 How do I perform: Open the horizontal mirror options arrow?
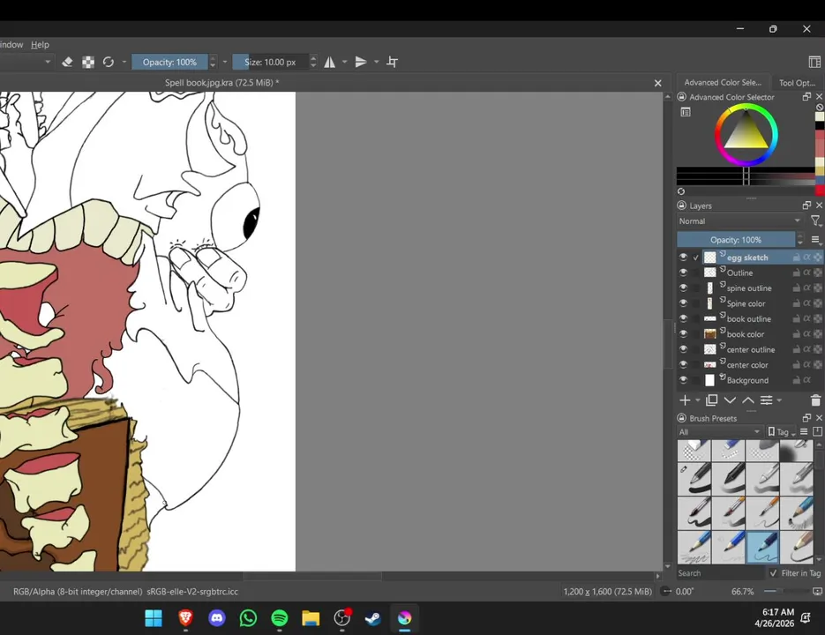(x=345, y=62)
